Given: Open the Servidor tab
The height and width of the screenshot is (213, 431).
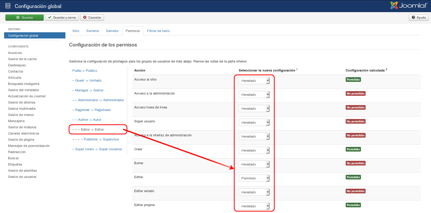Looking at the screenshot, I should [112, 31].
